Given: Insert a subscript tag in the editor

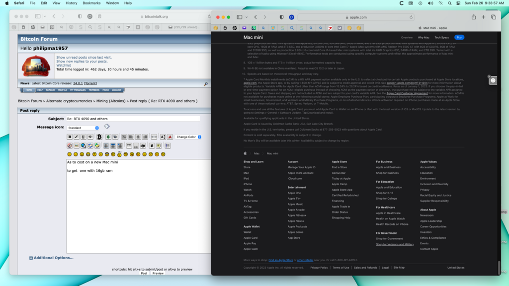Looking at the screenshot, I should [136, 145].
